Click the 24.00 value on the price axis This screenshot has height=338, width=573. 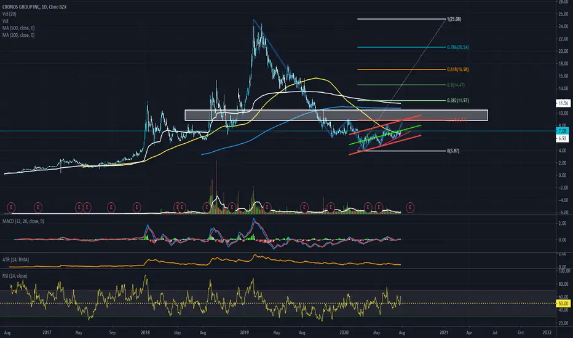[563, 26]
